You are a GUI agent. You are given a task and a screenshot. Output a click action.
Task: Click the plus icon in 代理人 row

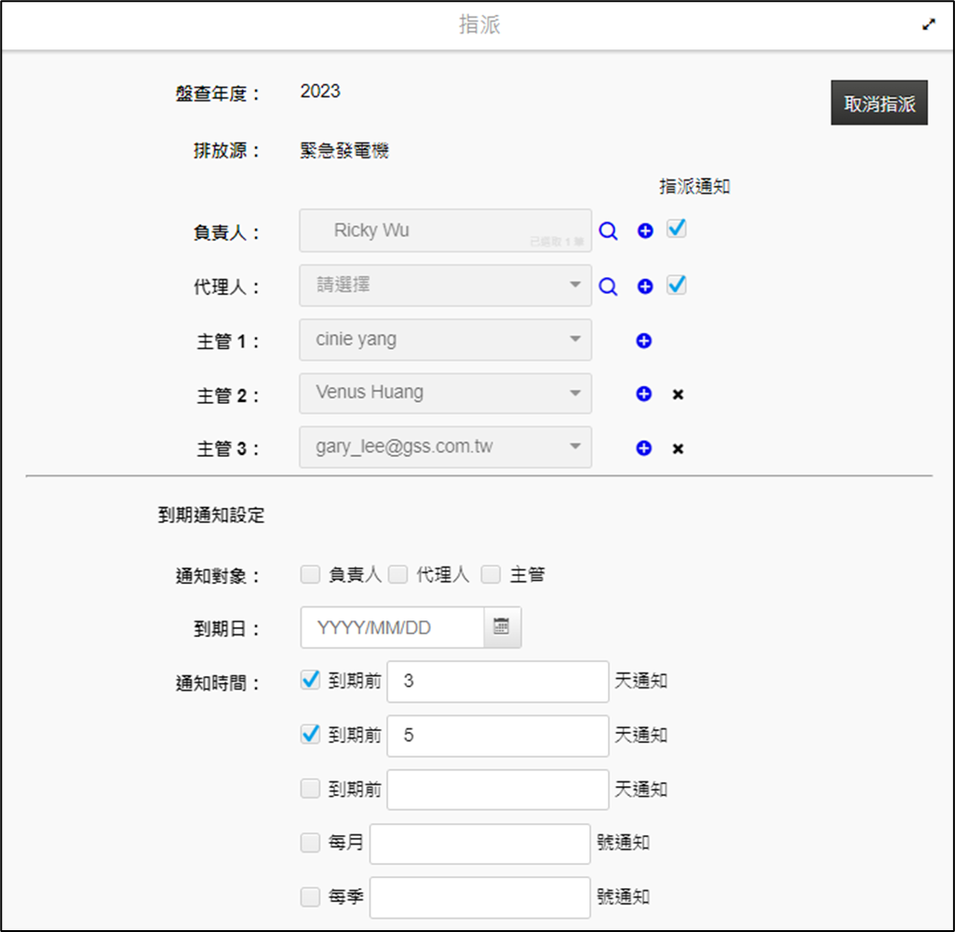(645, 286)
